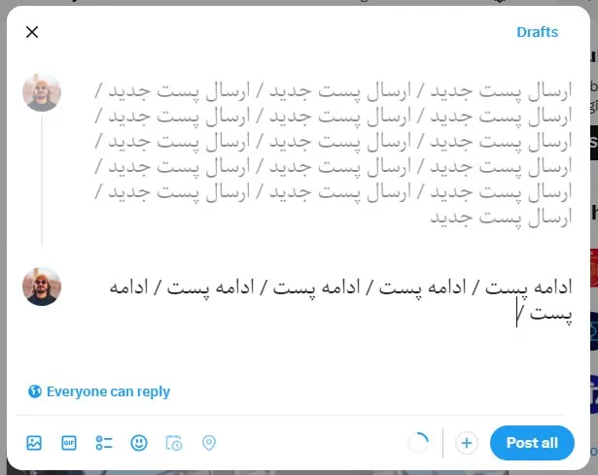Screen dimensions: 598x475
Task: Tag a location with pin icon
Action: click(209, 443)
